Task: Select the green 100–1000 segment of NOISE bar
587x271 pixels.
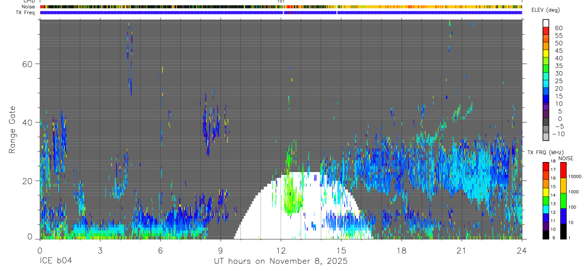Action: [564, 200]
